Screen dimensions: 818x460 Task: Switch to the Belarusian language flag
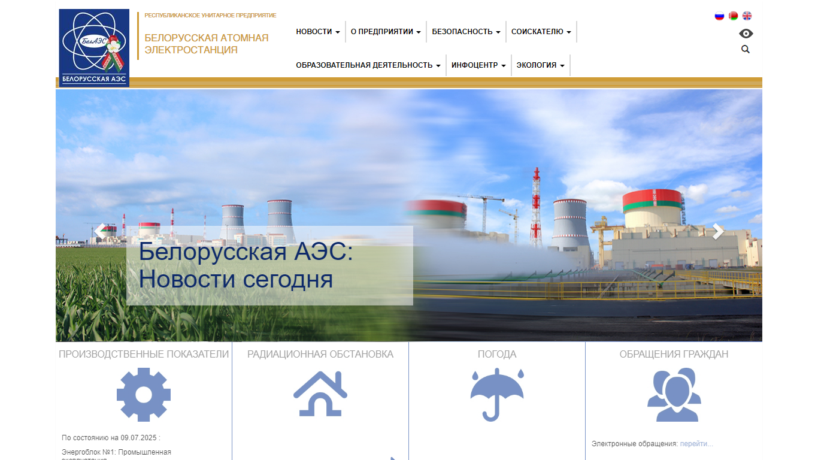click(x=733, y=16)
